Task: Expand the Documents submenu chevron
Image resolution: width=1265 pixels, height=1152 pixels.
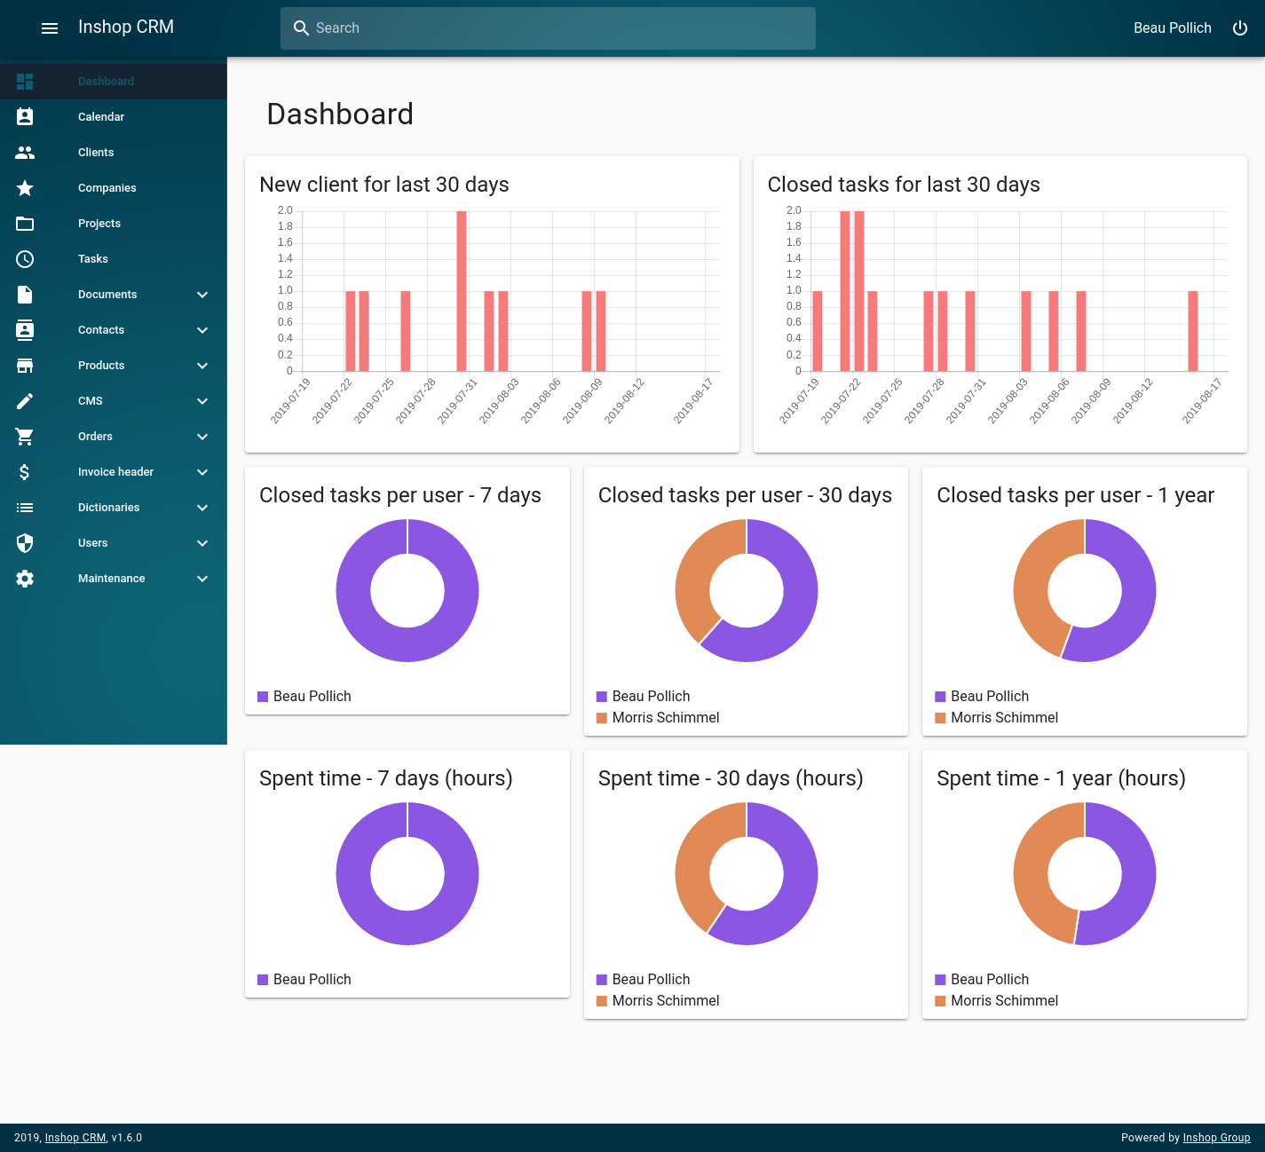Action: click(x=202, y=295)
